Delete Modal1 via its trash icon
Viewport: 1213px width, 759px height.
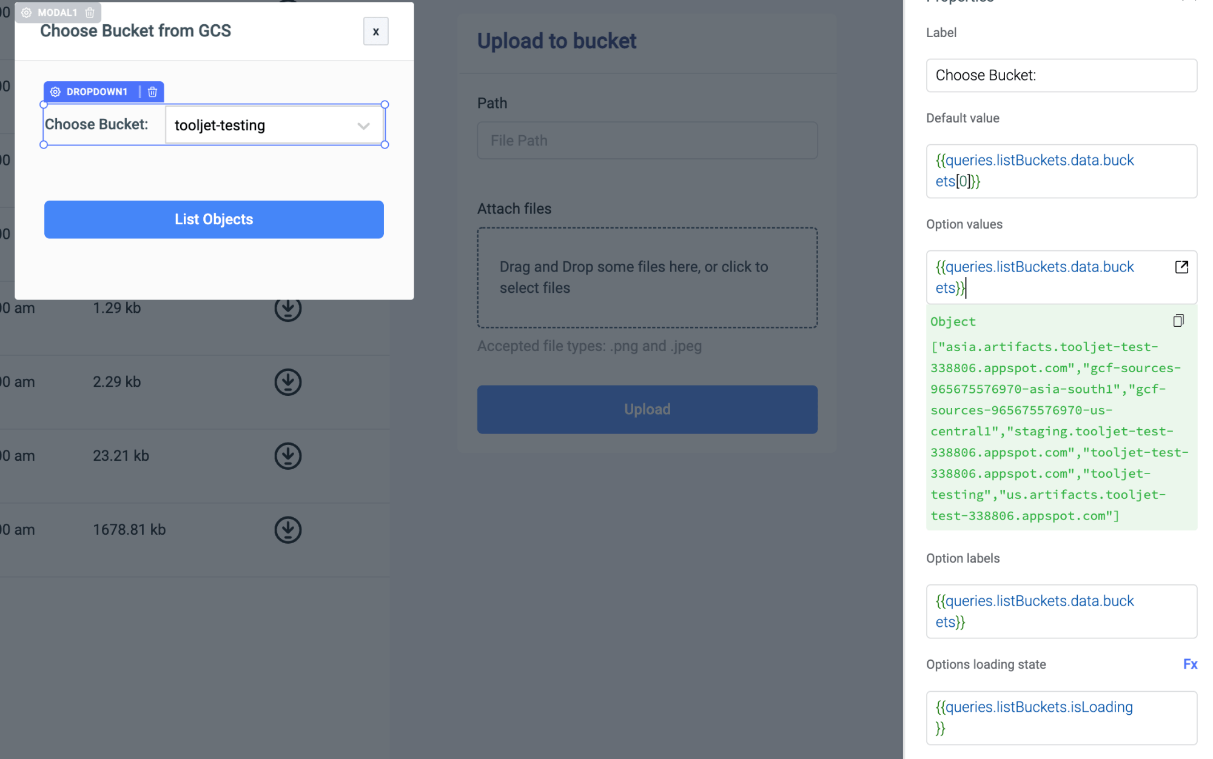coord(90,13)
